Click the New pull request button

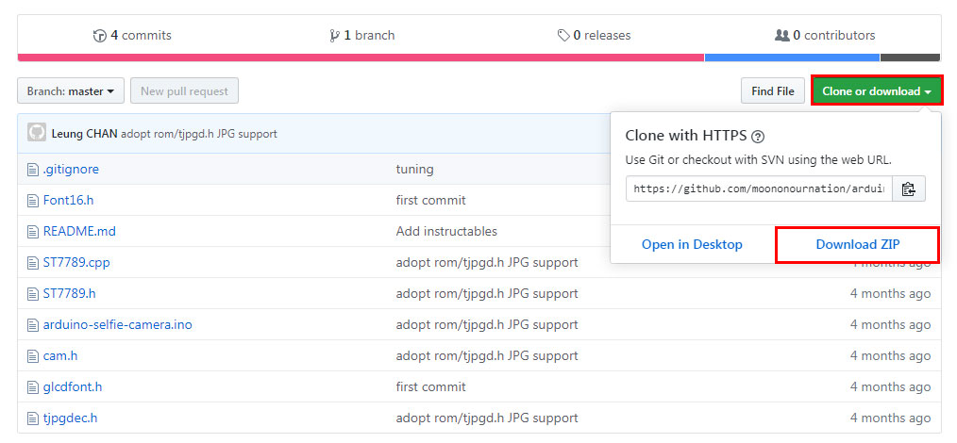184,91
